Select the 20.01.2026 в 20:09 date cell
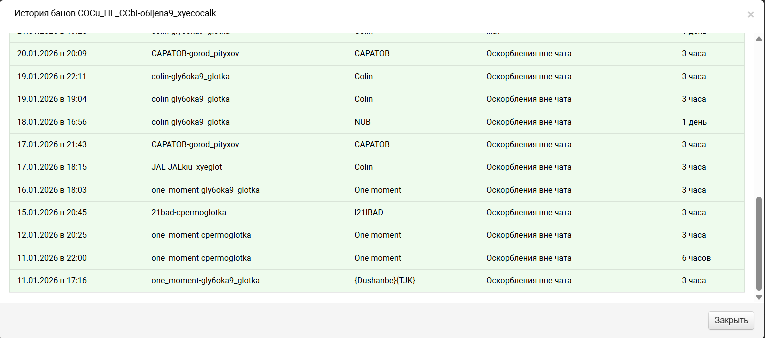This screenshot has width=765, height=338. coord(52,54)
